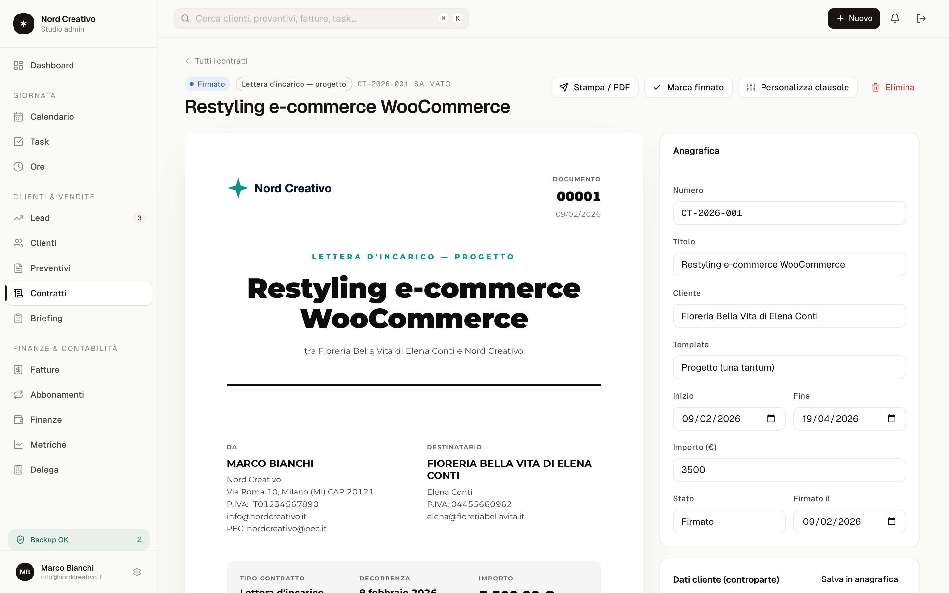
Task: Edit the Titolo input field
Action: pyautogui.click(x=789, y=264)
